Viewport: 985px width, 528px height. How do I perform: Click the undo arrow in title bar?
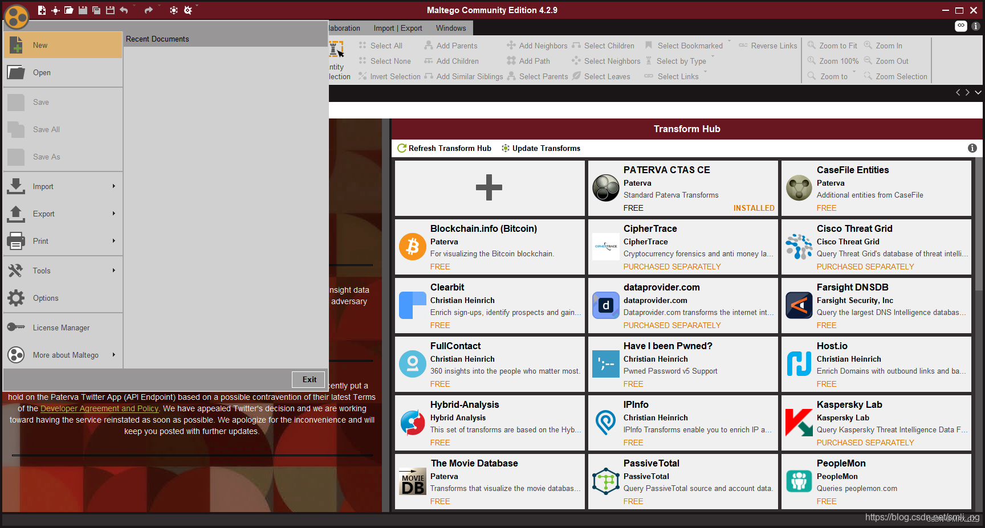click(124, 10)
